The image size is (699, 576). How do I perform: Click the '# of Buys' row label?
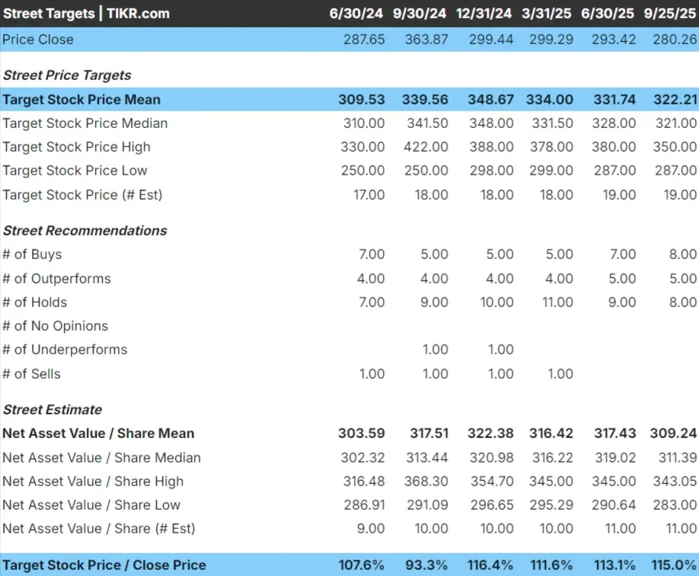pyautogui.click(x=32, y=254)
